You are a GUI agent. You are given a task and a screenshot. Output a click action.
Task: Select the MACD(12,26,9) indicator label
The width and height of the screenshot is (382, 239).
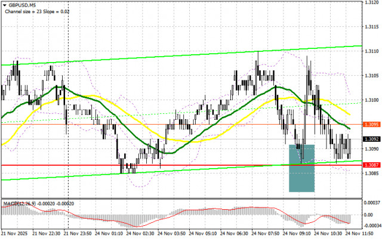click(x=19, y=203)
